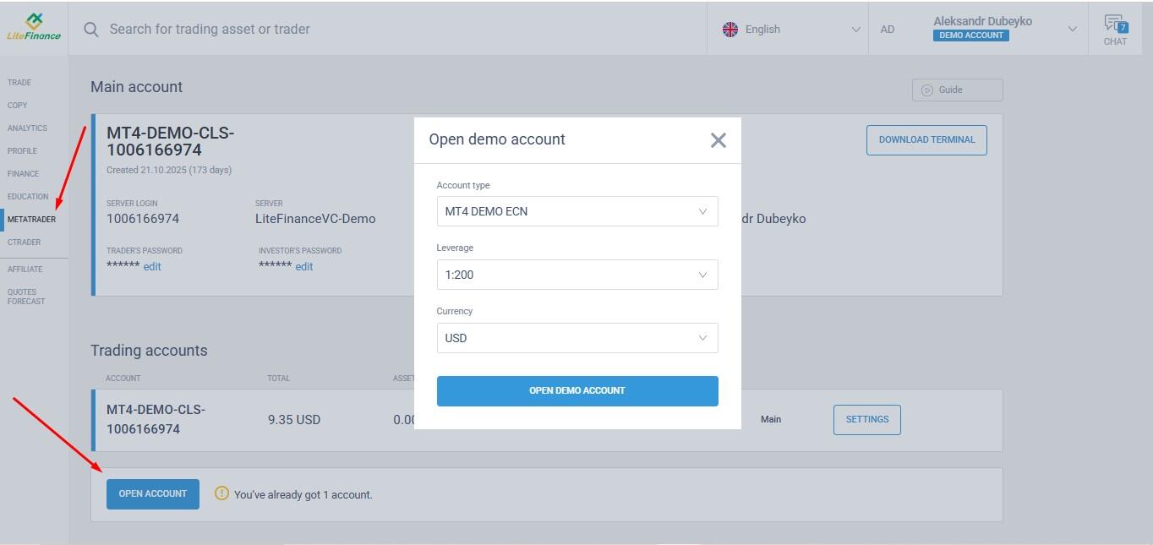This screenshot has width=1153, height=545.
Task: Click MT4-DEMO-CLS-1006166974 in Trading accounts
Action: [156, 419]
